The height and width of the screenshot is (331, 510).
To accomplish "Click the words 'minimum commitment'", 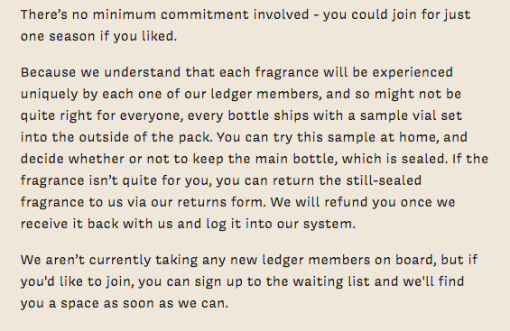I will coord(171,14).
